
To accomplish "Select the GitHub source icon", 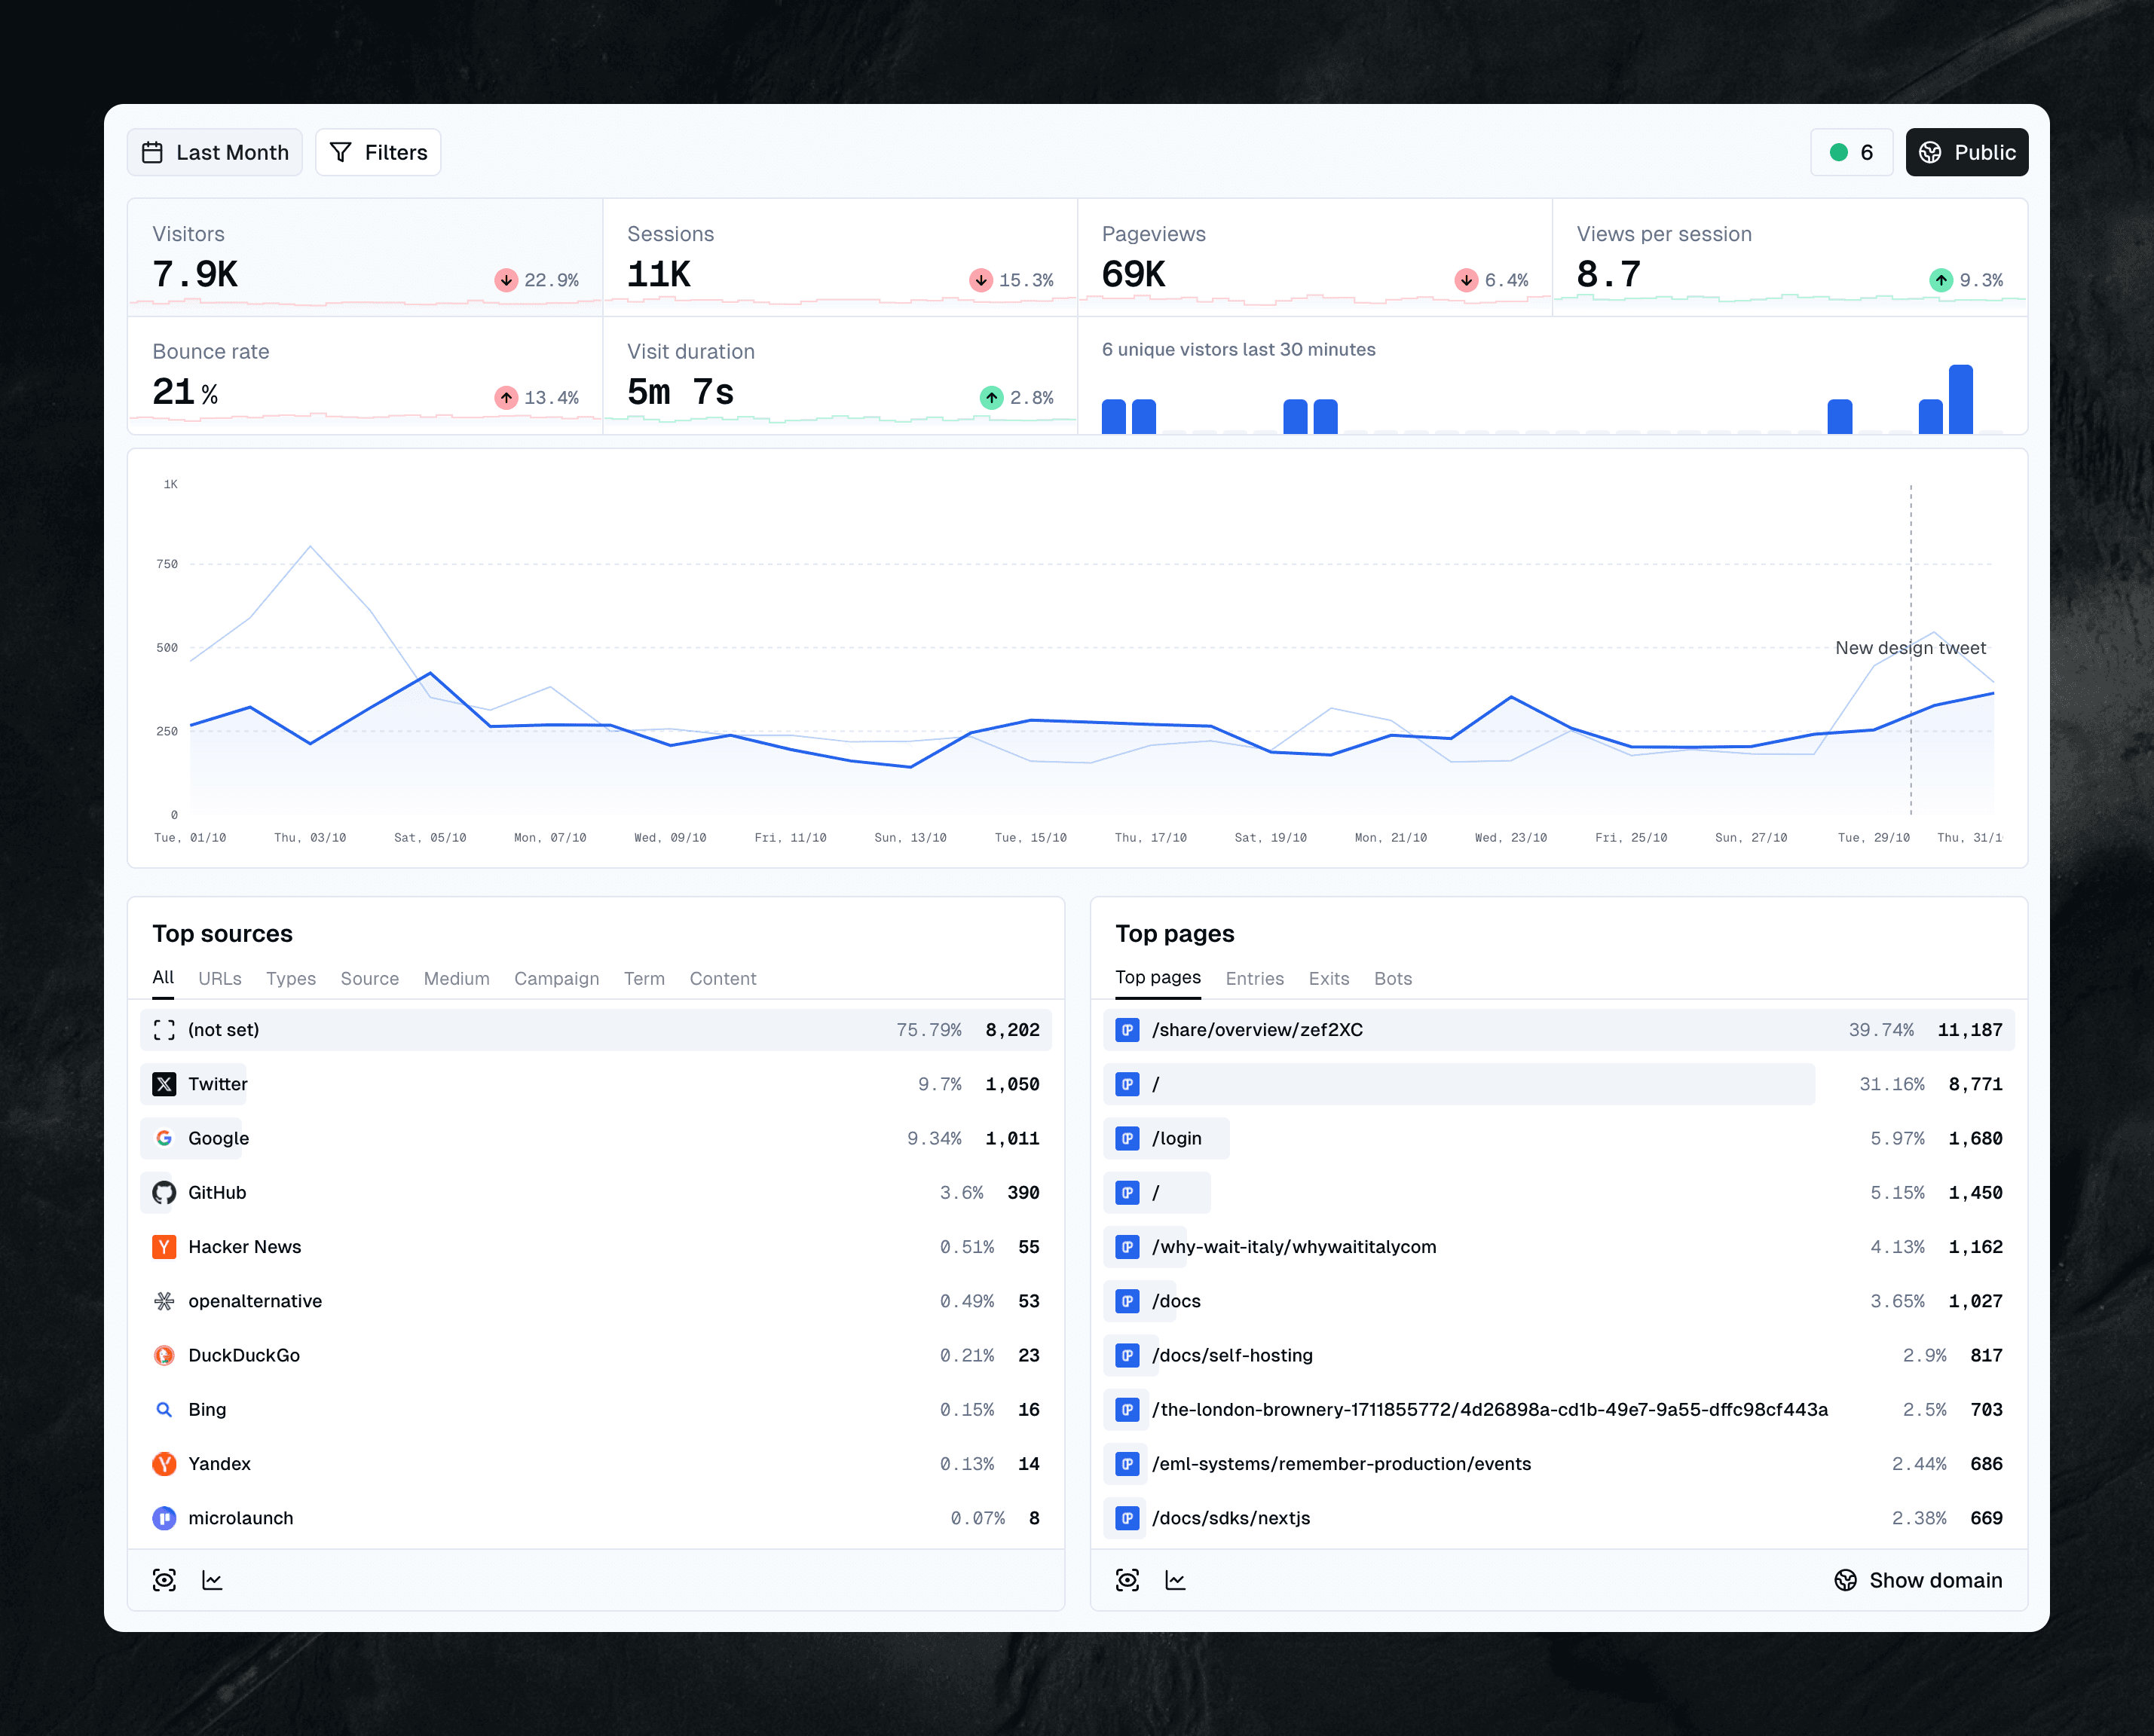I will (164, 1192).
